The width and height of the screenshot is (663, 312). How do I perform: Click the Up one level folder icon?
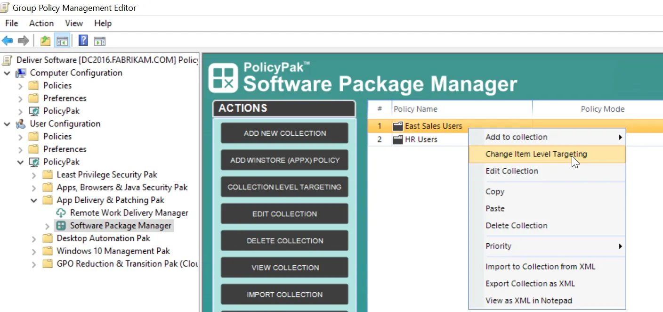pos(45,41)
